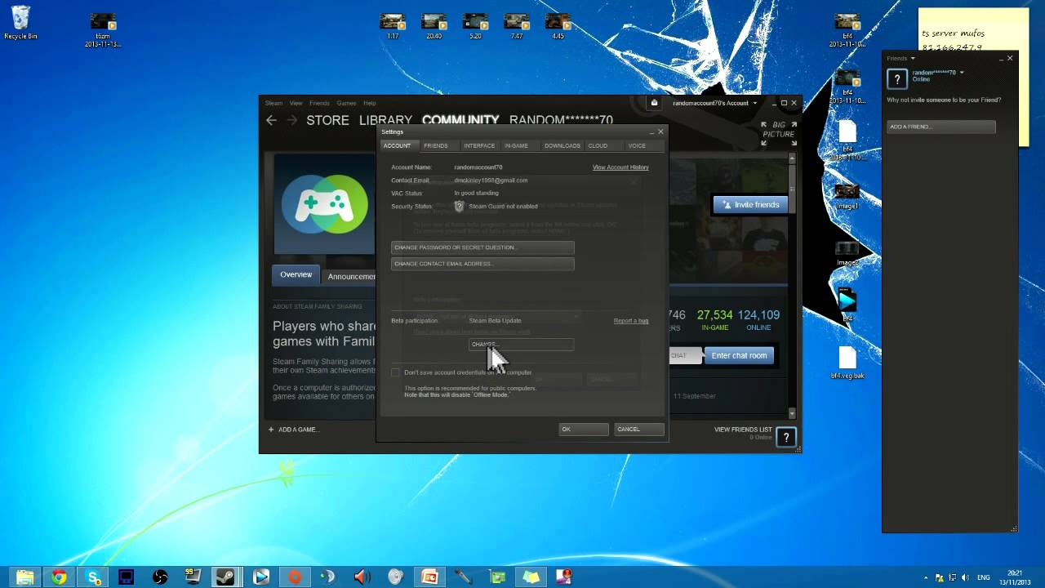Open PowerPoint from the taskbar
Image resolution: width=1045 pixels, height=588 pixels.
point(429,577)
